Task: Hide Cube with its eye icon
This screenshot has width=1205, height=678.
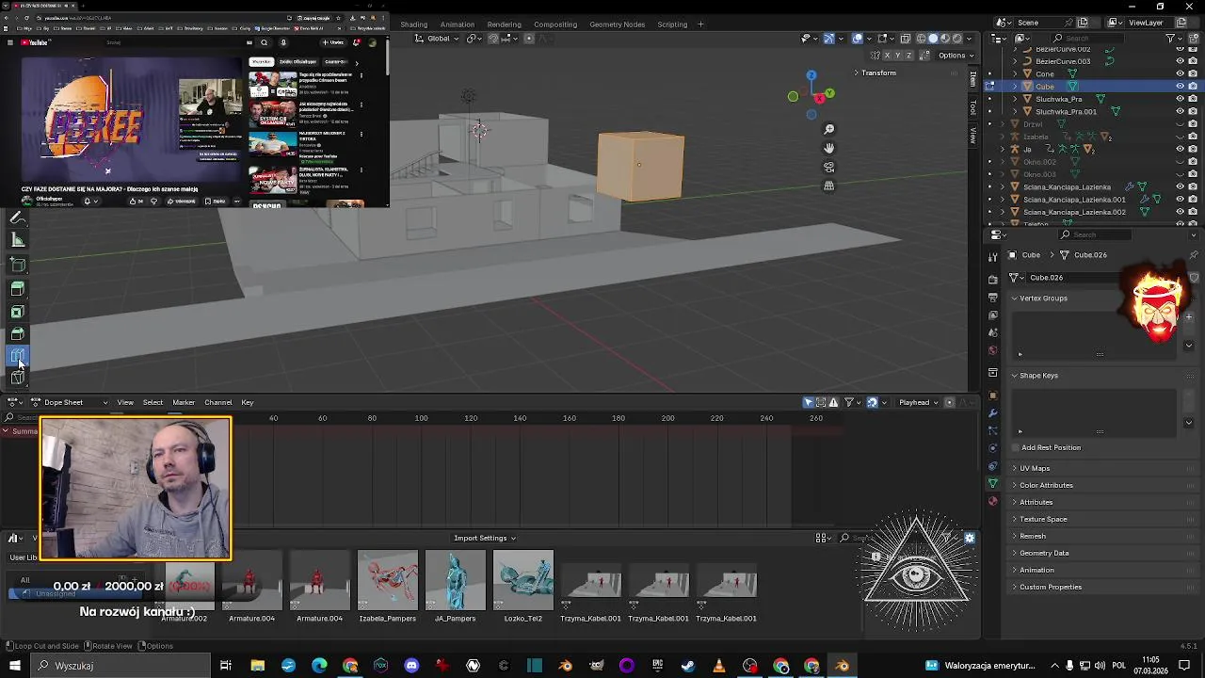Action: (1180, 87)
